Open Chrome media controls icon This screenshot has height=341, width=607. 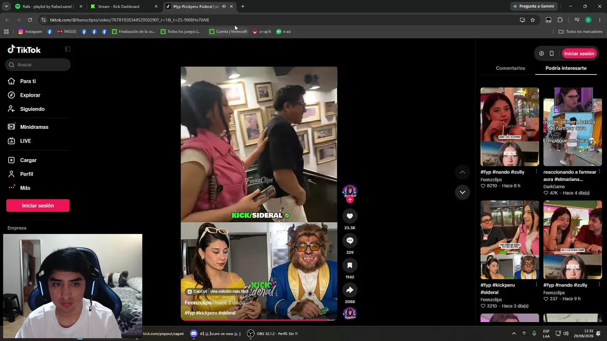pos(577,20)
